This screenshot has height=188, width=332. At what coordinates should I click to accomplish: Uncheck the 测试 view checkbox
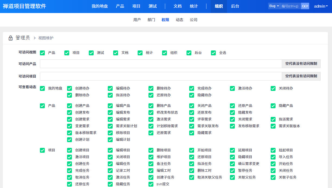tap(91, 53)
